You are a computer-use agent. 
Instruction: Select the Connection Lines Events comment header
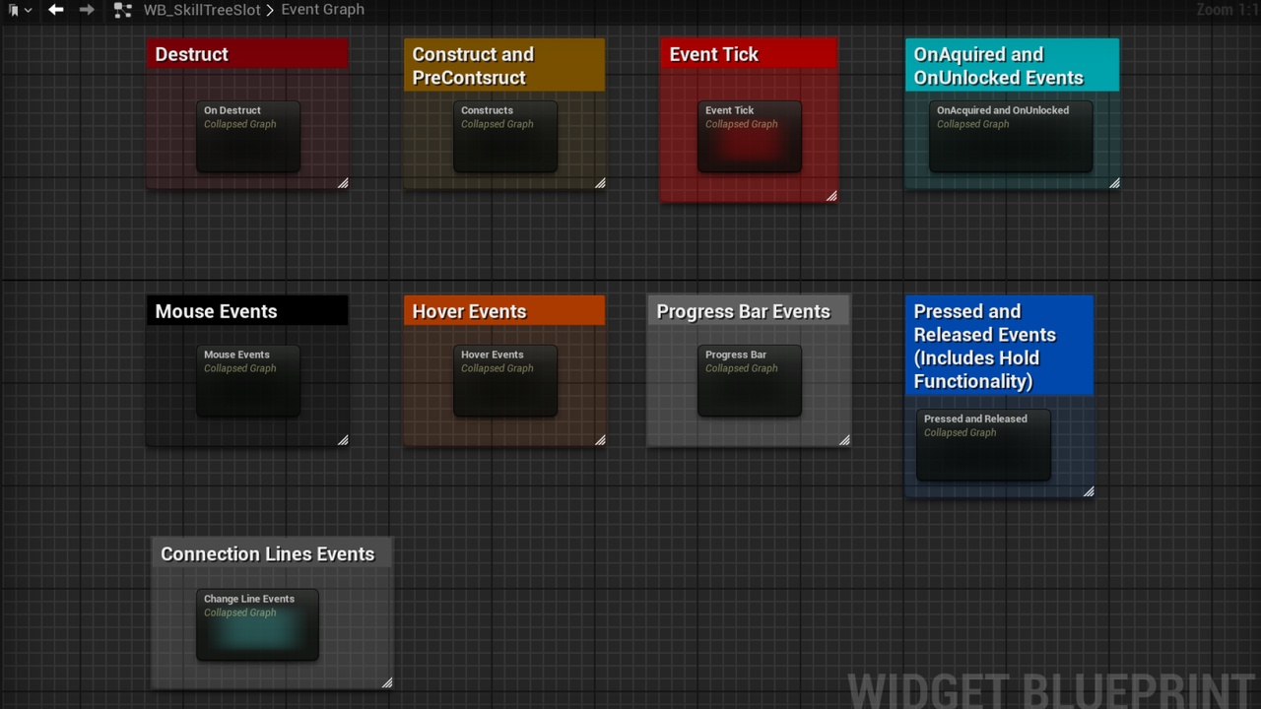[267, 553]
